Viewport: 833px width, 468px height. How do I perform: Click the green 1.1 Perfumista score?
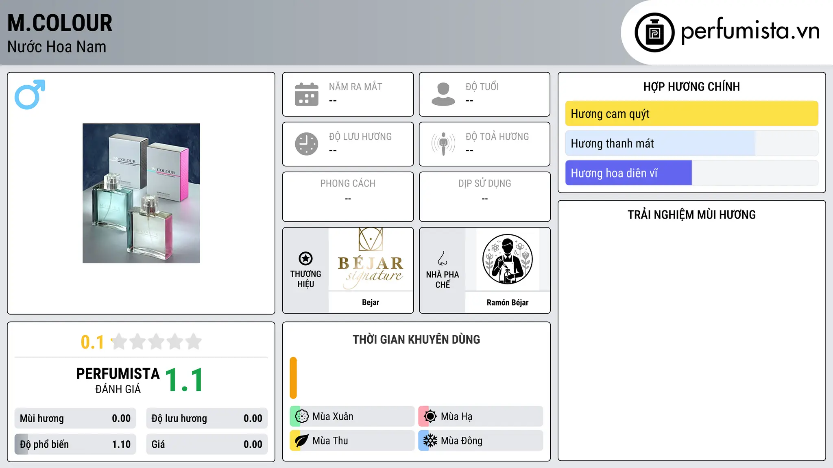click(x=184, y=380)
